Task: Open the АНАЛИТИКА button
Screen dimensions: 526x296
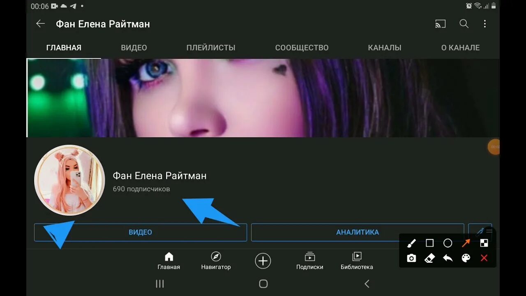Action: [358, 232]
